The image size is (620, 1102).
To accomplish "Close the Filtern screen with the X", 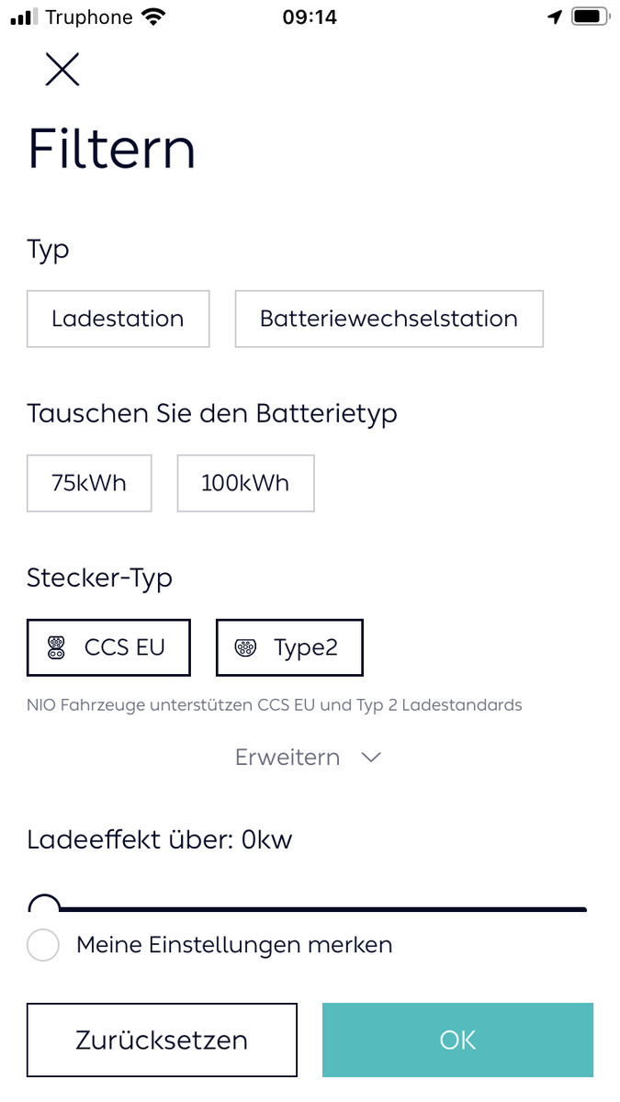I will [62, 70].
